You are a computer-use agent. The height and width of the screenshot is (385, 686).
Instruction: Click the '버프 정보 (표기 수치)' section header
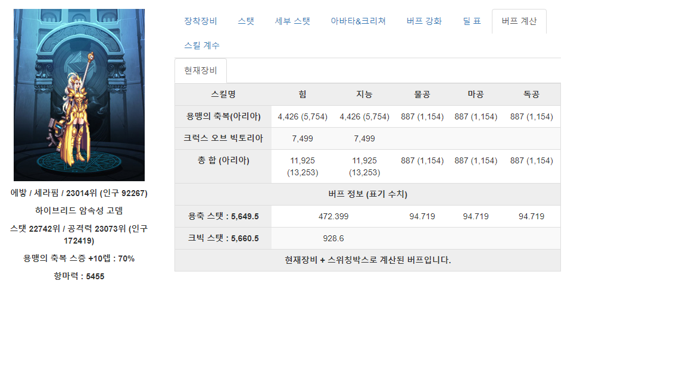pyautogui.click(x=368, y=194)
